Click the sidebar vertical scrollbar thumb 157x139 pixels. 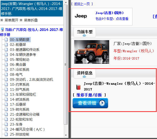(x=66, y=65)
